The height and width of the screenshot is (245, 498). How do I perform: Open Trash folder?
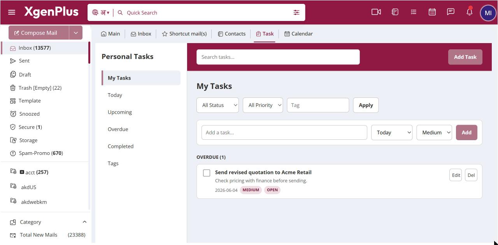pyautogui.click(x=40, y=88)
